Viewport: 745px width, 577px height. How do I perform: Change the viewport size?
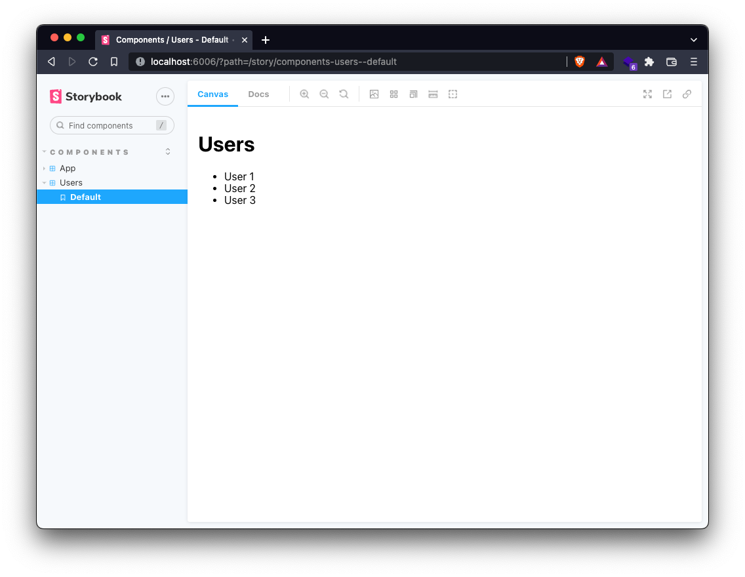coord(413,94)
